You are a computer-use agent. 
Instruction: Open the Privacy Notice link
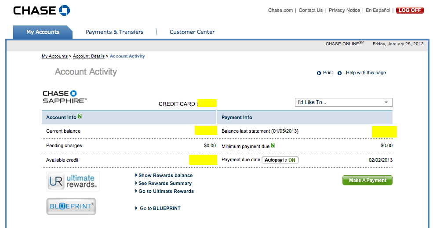point(344,10)
